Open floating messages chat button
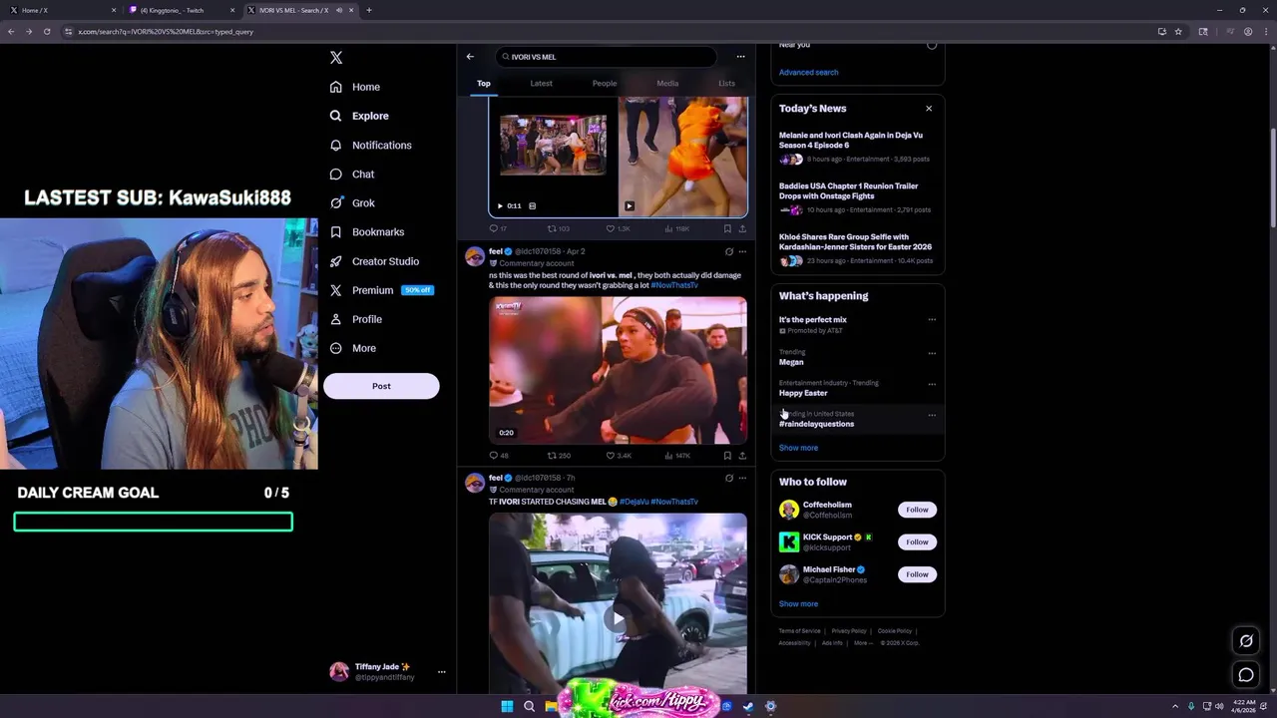This screenshot has height=718, width=1277. (1246, 675)
